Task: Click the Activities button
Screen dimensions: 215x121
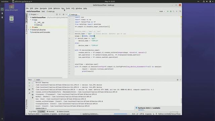Action: [5, 1]
